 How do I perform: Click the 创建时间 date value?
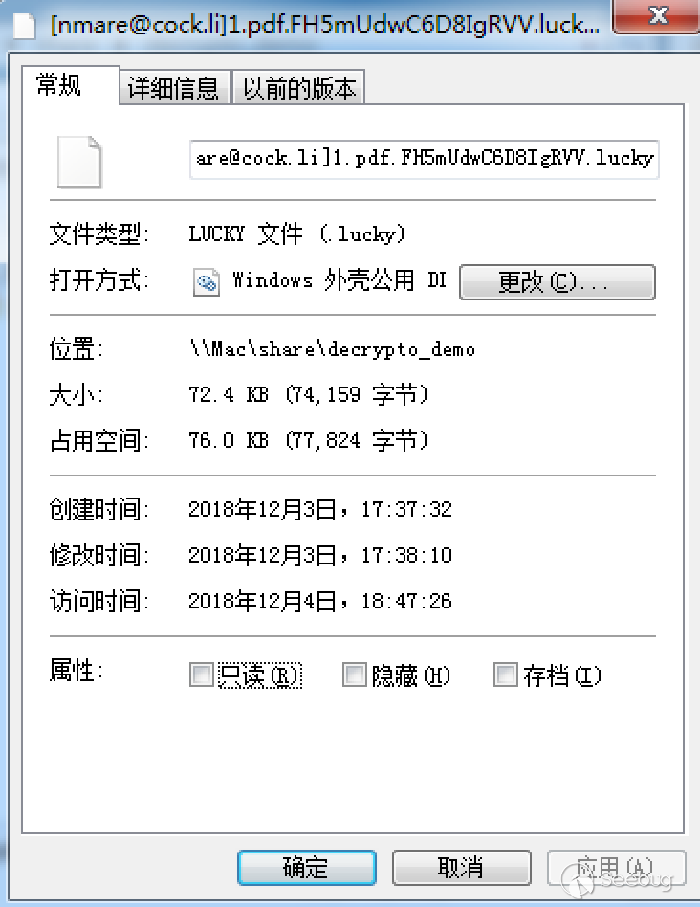point(320,509)
